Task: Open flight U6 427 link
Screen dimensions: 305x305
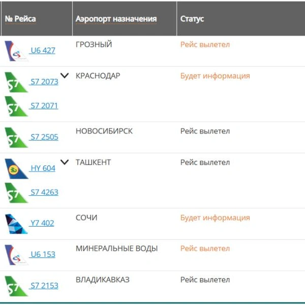Action: (43, 50)
